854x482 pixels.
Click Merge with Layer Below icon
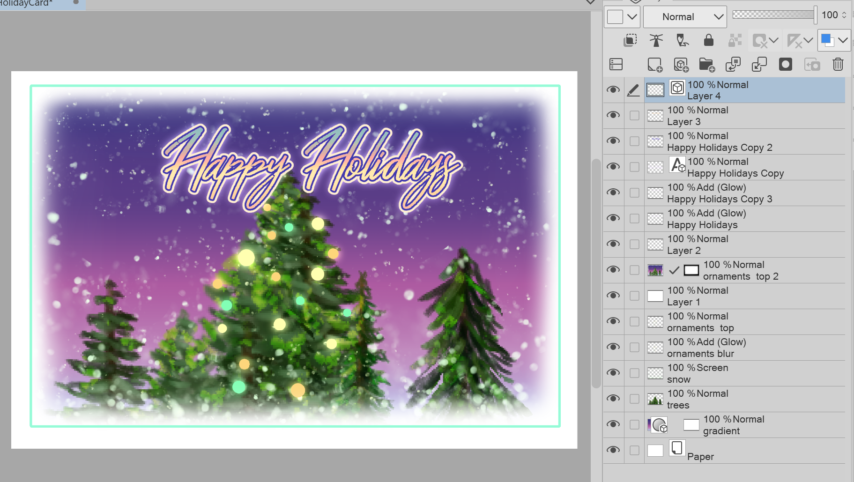click(x=759, y=64)
